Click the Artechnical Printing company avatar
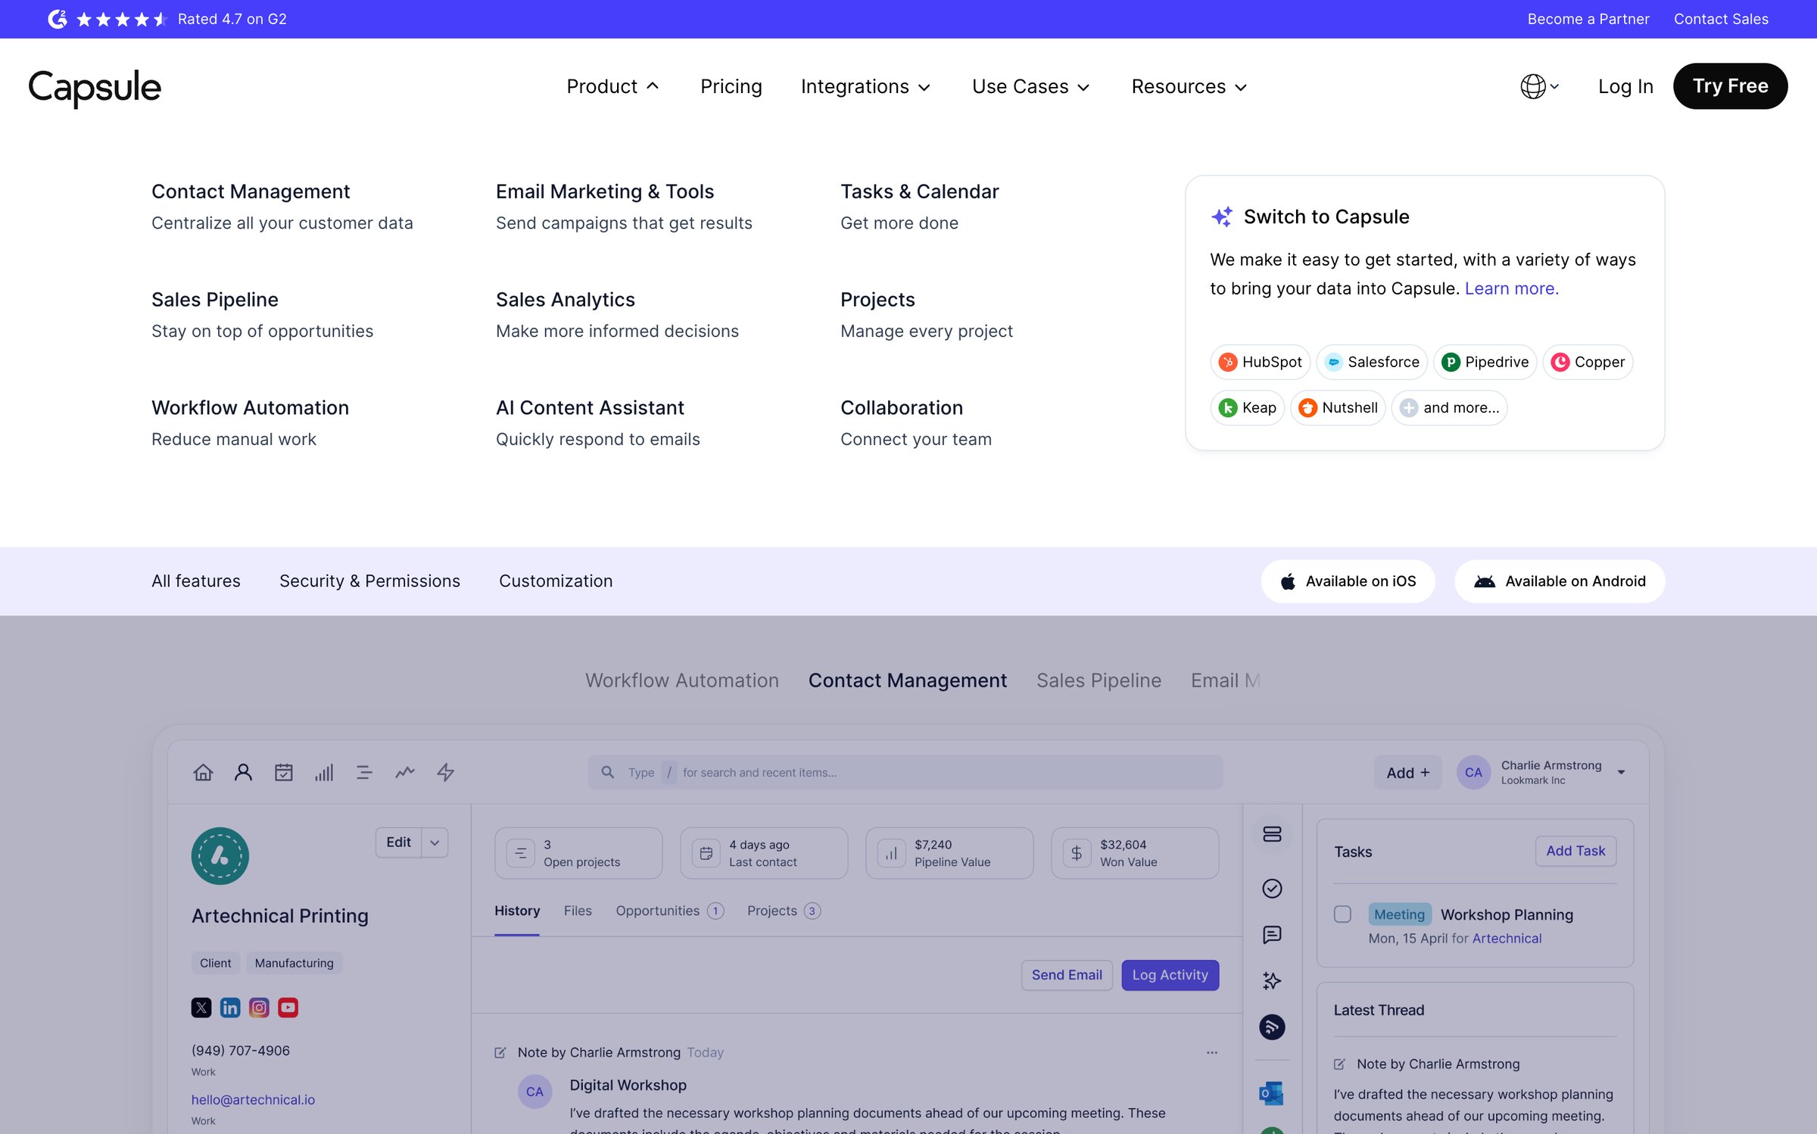Image resolution: width=1817 pixels, height=1134 pixels. [x=220, y=855]
